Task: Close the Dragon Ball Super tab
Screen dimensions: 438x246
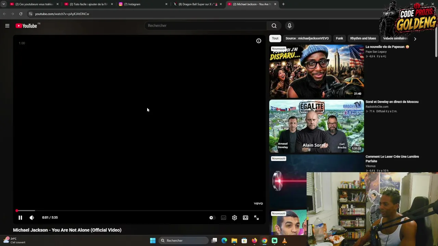Action: 221,4
